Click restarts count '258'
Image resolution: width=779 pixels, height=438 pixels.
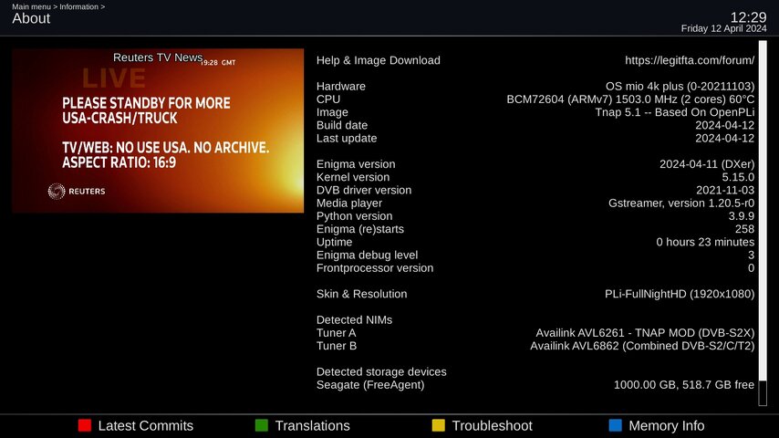[x=744, y=229]
